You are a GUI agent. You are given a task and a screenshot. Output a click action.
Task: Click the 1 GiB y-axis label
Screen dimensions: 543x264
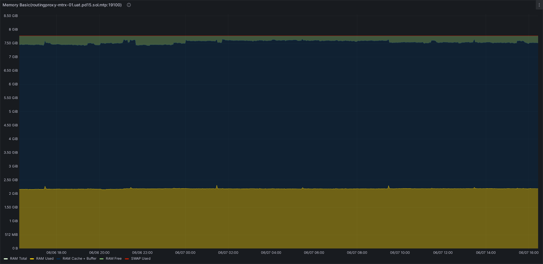click(14, 221)
